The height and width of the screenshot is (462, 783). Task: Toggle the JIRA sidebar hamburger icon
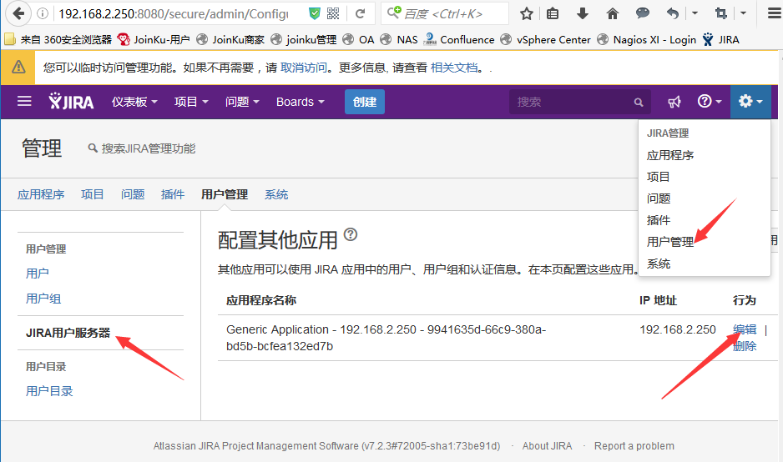(24, 102)
